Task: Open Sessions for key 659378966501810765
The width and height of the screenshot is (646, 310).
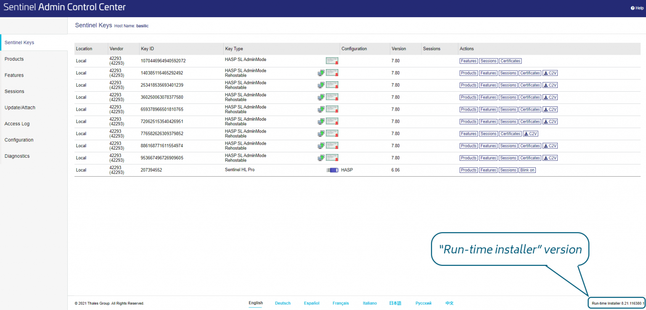Action: (508, 110)
